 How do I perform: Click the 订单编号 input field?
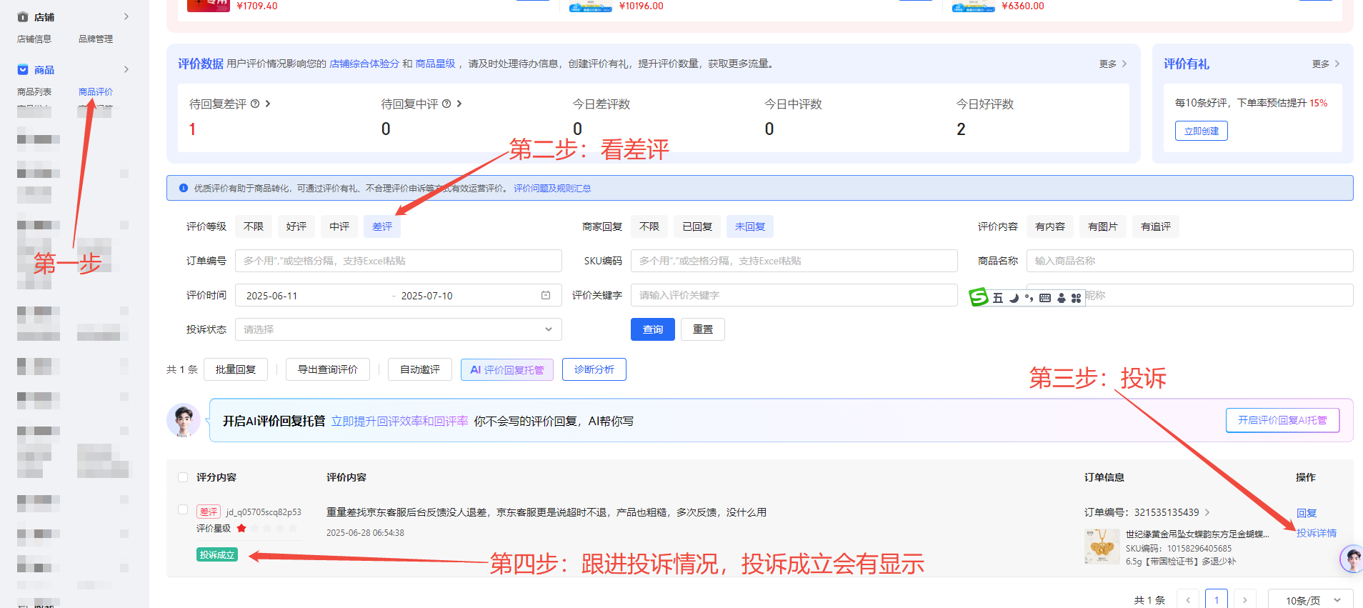click(398, 261)
